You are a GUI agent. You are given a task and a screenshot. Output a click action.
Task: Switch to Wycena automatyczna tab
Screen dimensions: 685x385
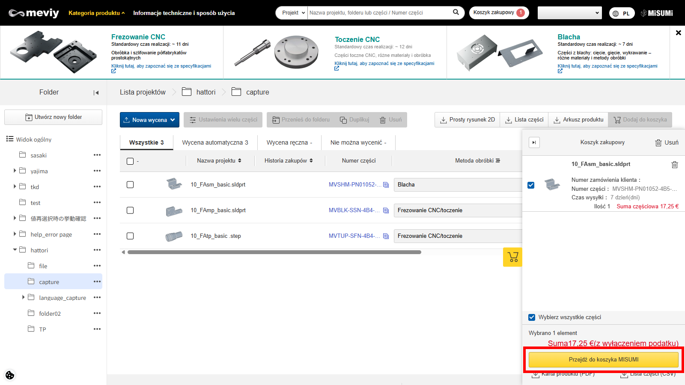[215, 142]
